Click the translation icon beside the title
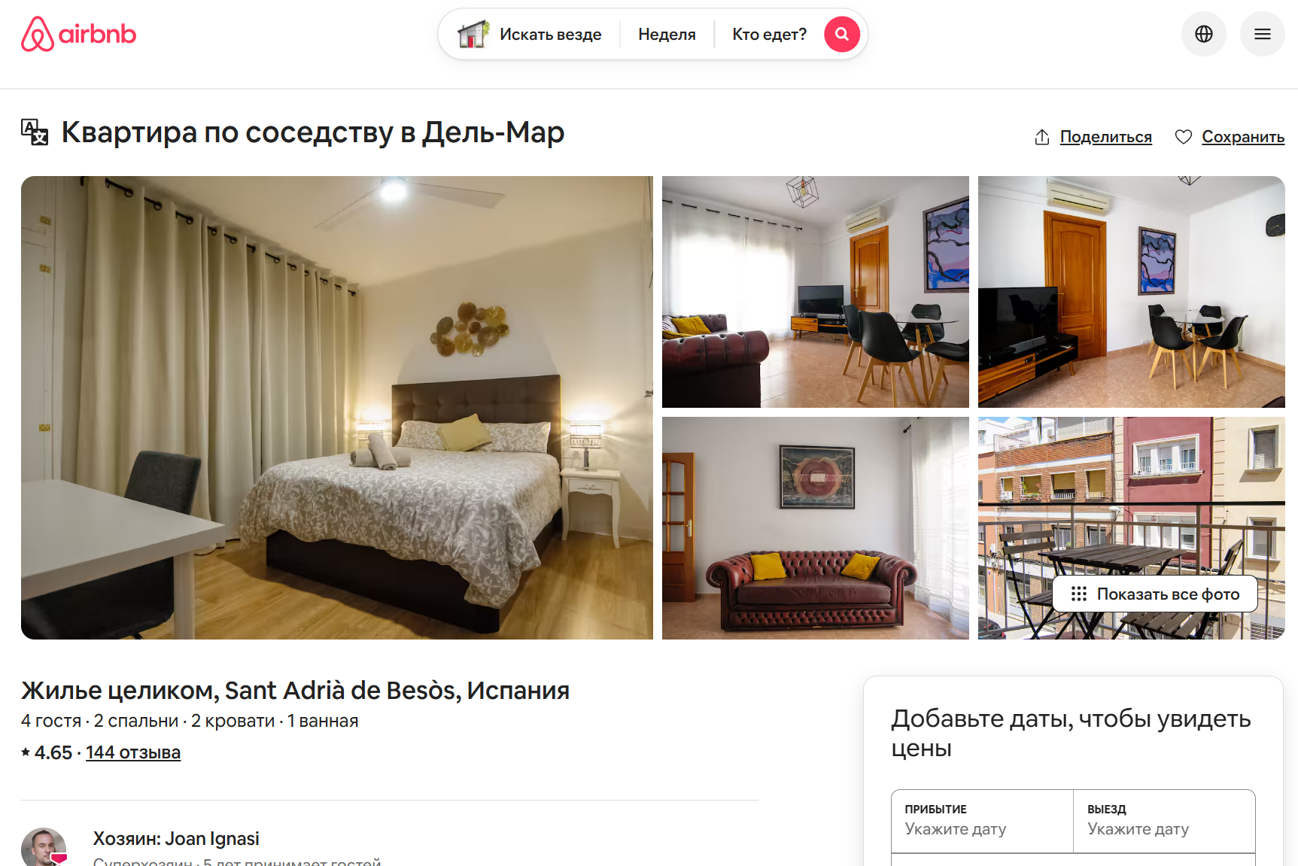 click(x=35, y=132)
